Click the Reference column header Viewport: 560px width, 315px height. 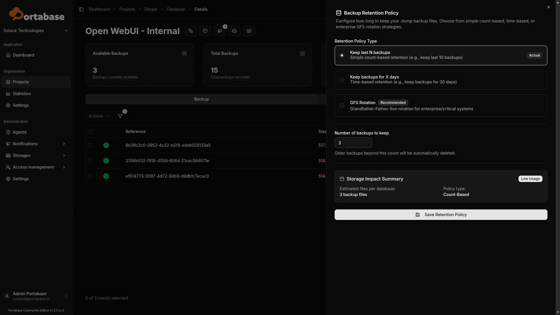point(136,132)
